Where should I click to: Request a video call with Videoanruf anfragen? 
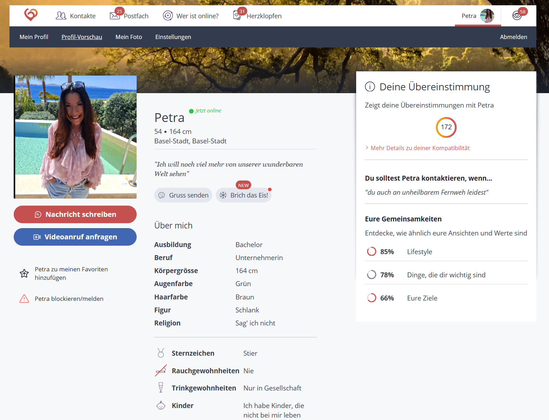(x=75, y=237)
